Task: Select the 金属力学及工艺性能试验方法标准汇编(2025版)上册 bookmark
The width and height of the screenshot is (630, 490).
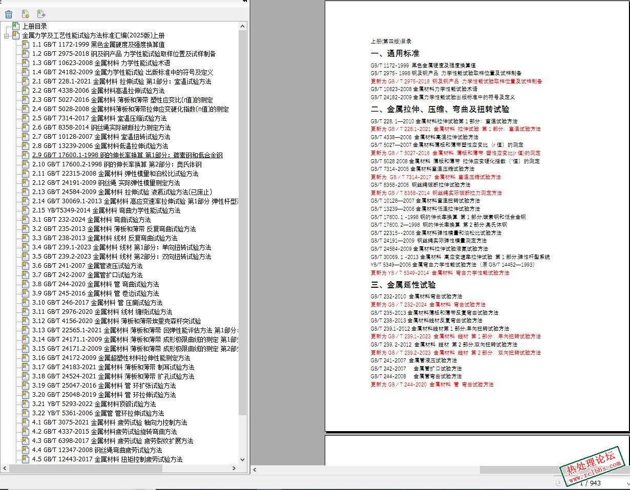Action: click(93, 35)
